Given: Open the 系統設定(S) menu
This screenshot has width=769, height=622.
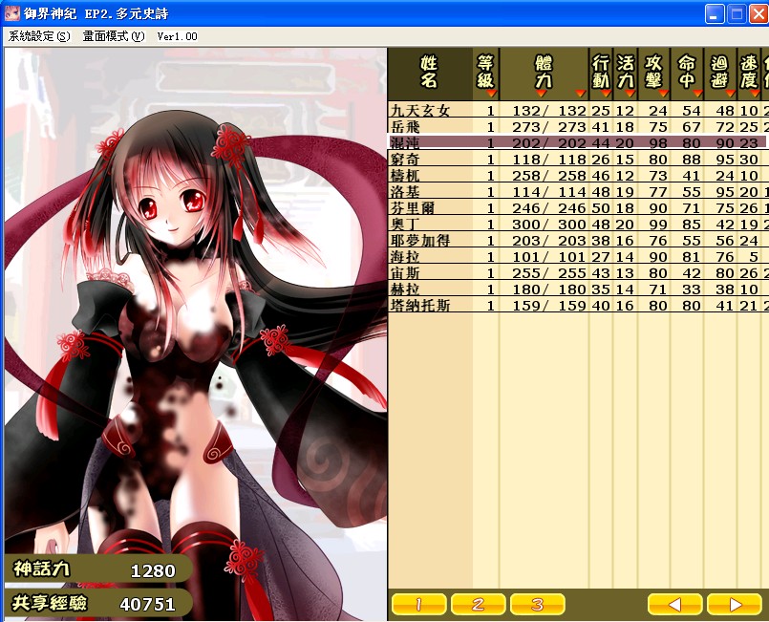Looking at the screenshot, I should coord(40,36).
